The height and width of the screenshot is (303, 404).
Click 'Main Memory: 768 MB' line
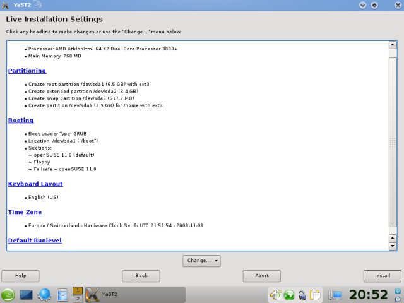click(x=55, y=56)
